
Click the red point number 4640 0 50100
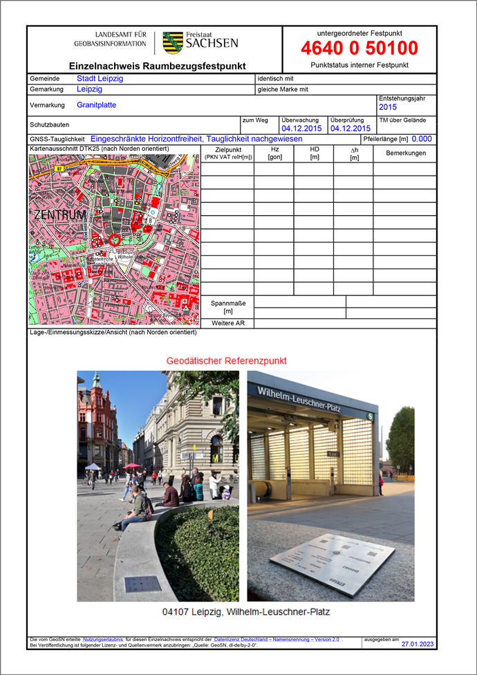click(x=359, y=48)
